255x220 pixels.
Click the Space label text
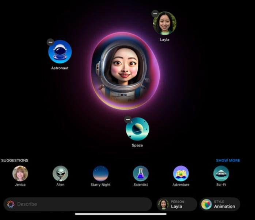137,145
